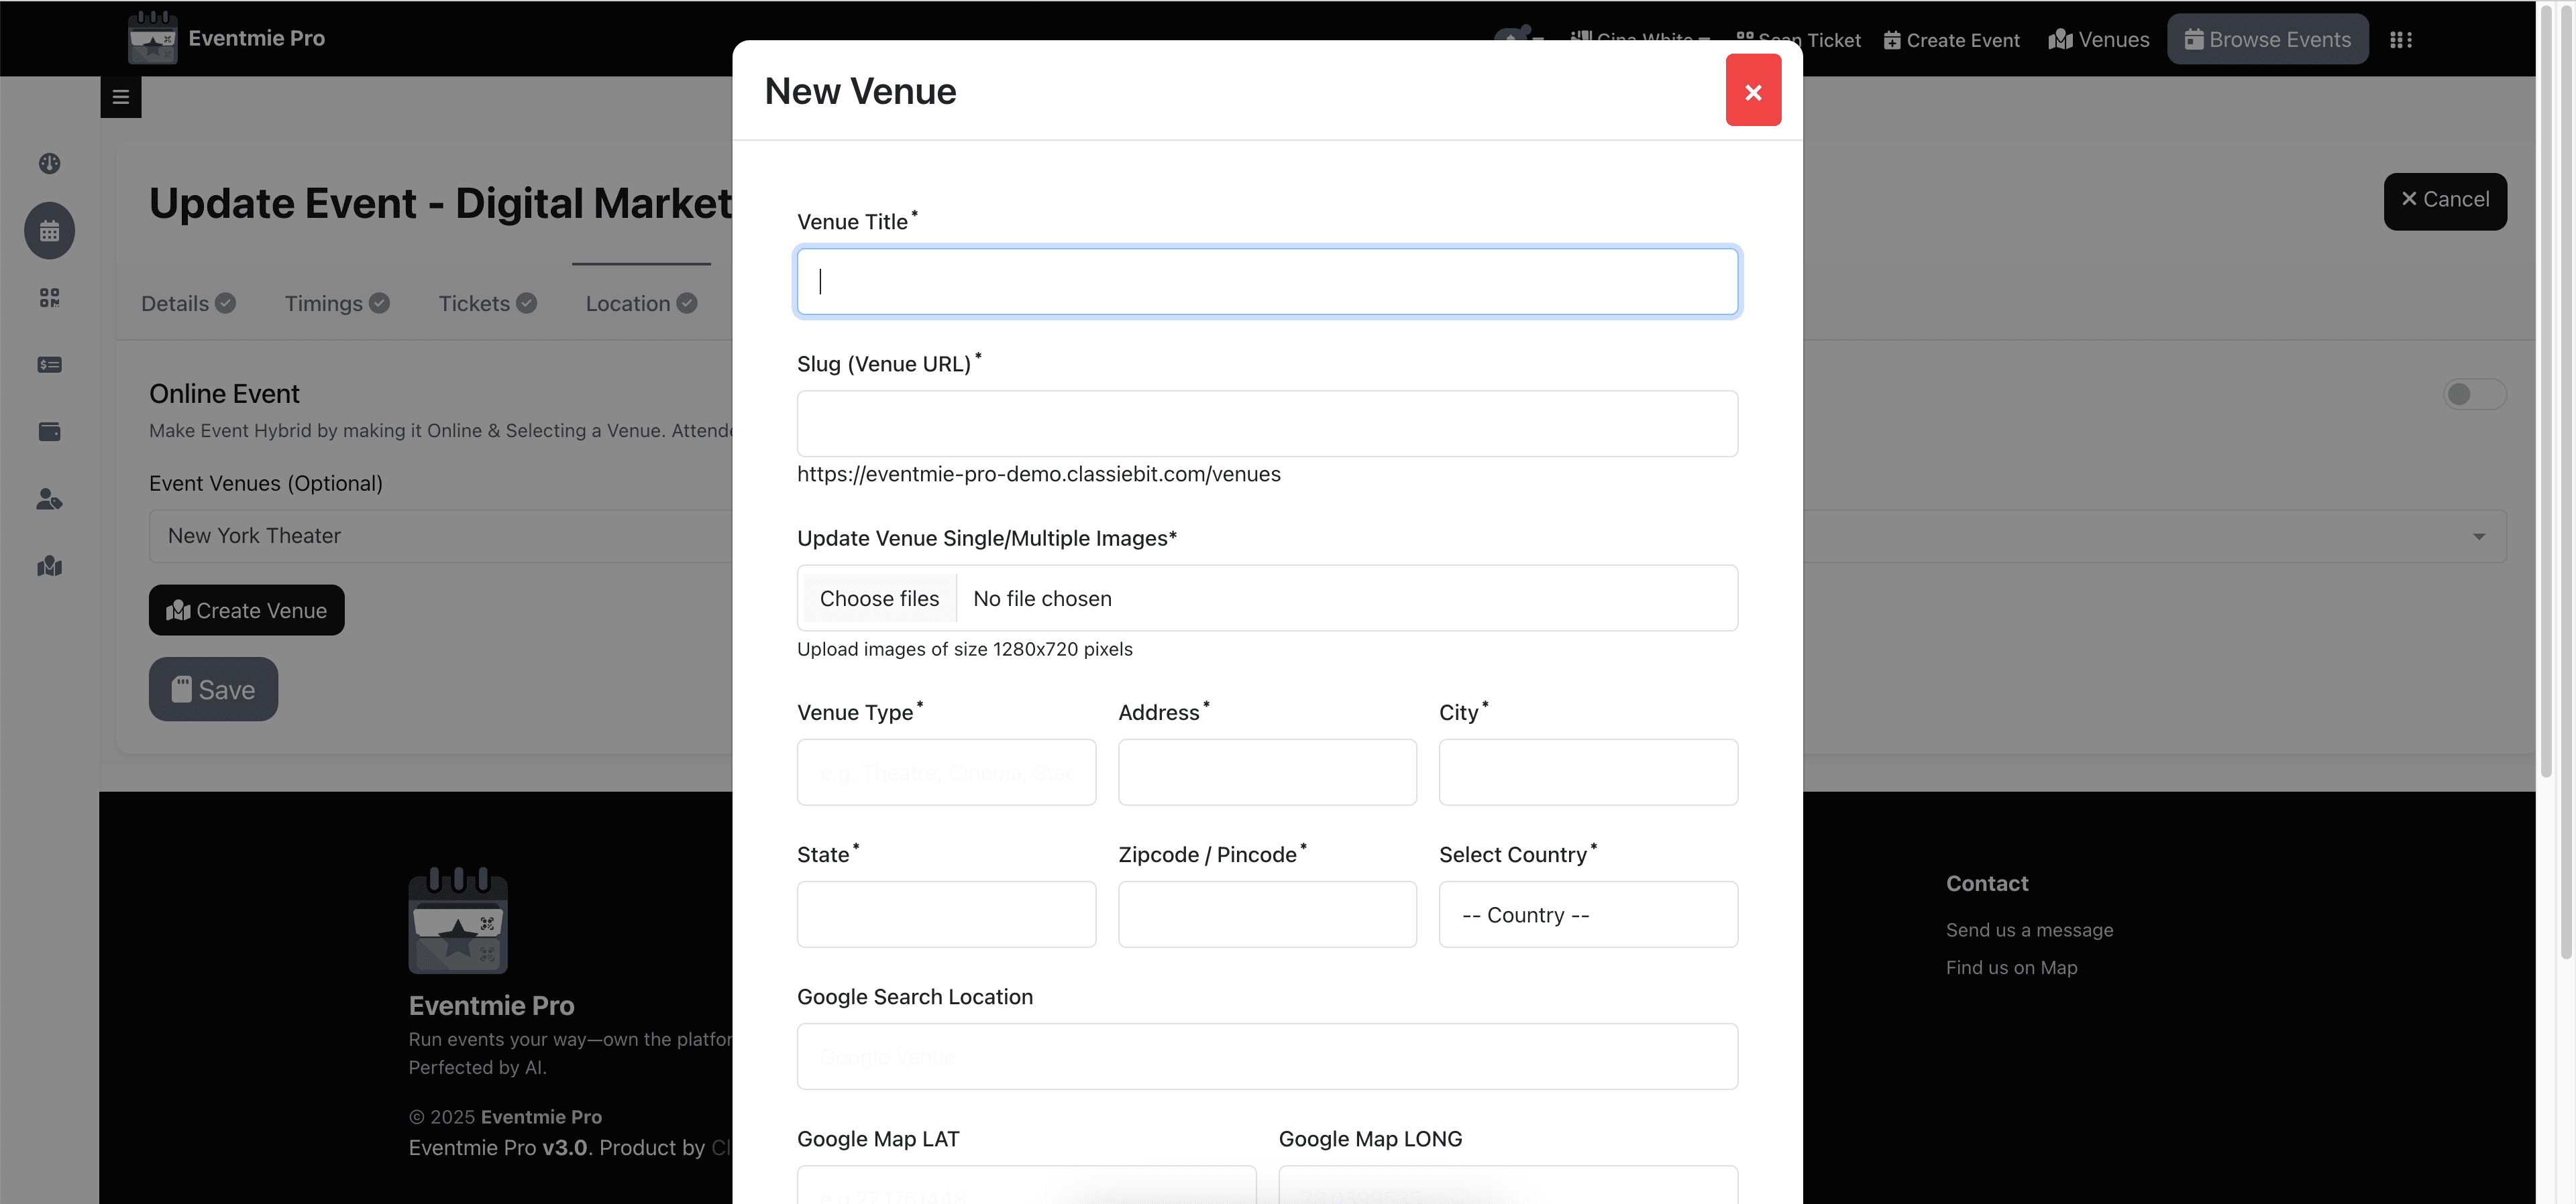The width and height of the screenshot is (2576, 1204).
Task: Toggle the hamburger sidebar menu
Action: point(120,97)
